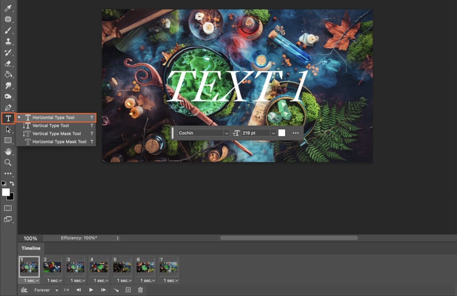Select the Hand tool
The height and width of the screenshot is (296, 457).
pyautogui.click(x=7, y=151)
